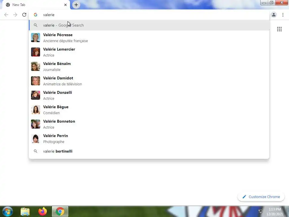The width and height of the screenshot is (289, 217).
Task: Click the Customize Chrome button
Action: click(261, 197)
